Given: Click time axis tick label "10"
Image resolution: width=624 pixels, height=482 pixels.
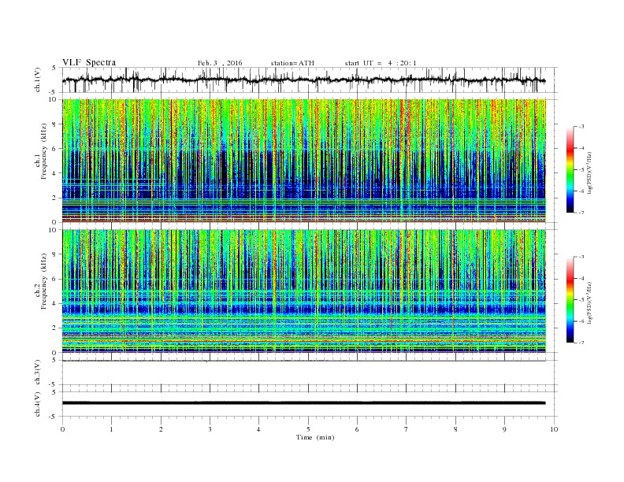Looking at the screenshot, I should click(x=554, y=429).
